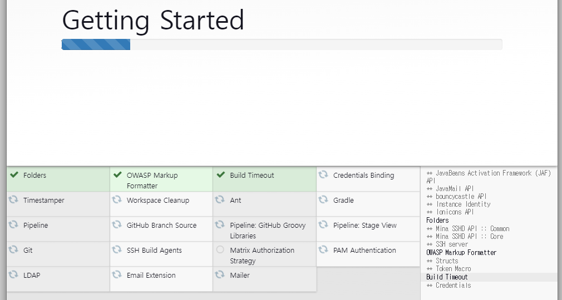Click Mina SSHD API :: Common log line
The width and height of the screenshot is (562, 300).
click(468, 228)
